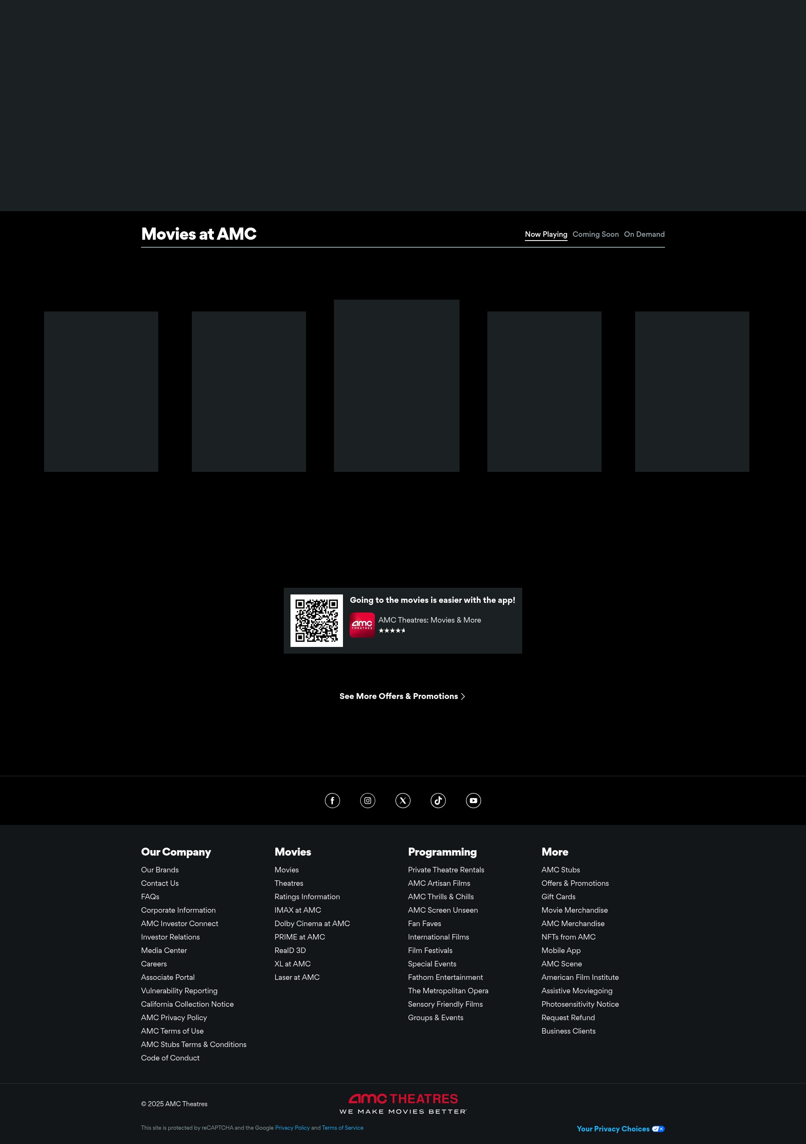Open Assistive Moviegoing link

pos(577,990)
